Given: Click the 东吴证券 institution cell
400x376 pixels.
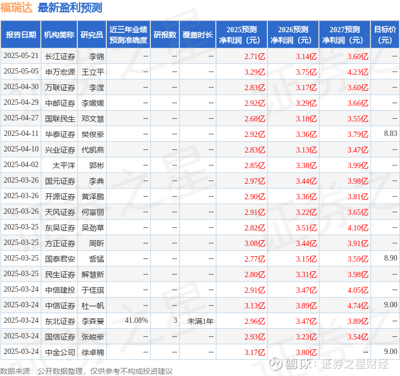Looking at the screenshot, I should (x=60, y=228).
